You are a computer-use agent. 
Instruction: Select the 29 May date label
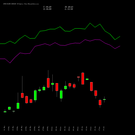pyautogui.click(x=48, y=128)
